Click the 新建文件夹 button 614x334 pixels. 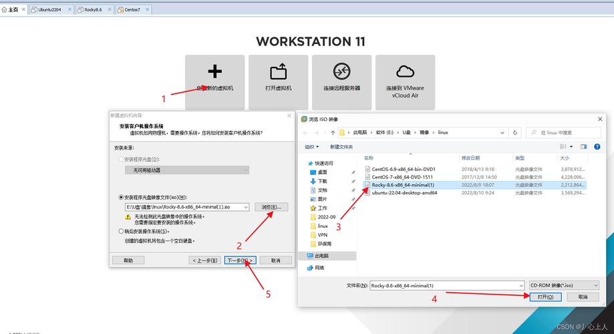pos(341,147)
